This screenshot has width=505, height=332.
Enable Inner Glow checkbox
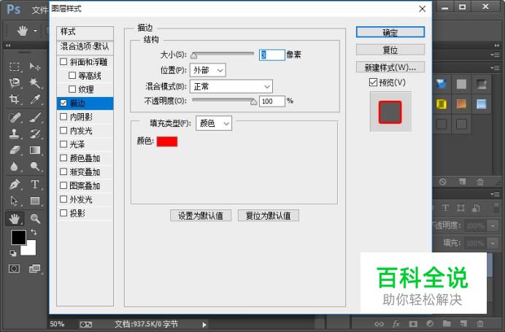[x=63, y=131]
